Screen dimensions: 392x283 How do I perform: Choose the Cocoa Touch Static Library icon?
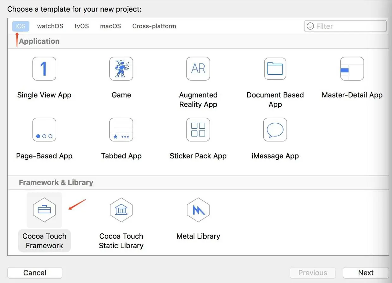point(121,210)
